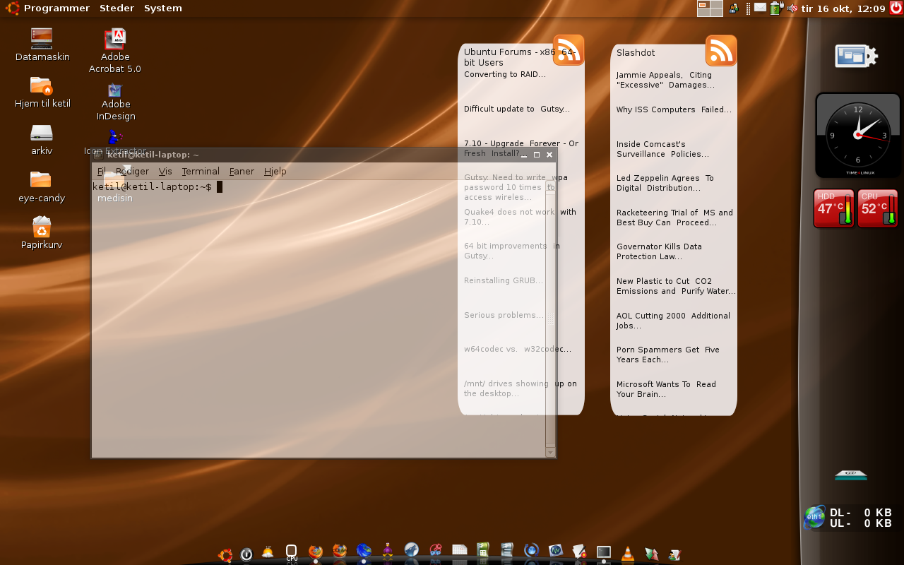Click the battery power icon in the top panel
Viewport: 904px width, 565px height.
pos(776,8)
